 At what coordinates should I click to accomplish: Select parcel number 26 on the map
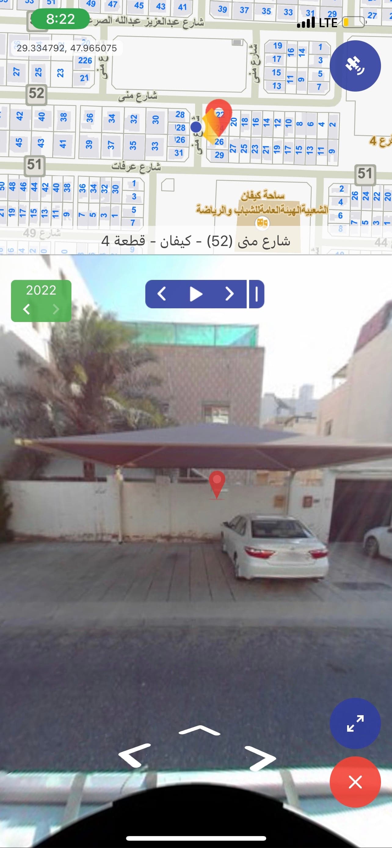coord(219,142)
